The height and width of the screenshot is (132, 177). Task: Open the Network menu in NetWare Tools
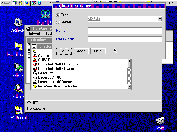point(34,34)
